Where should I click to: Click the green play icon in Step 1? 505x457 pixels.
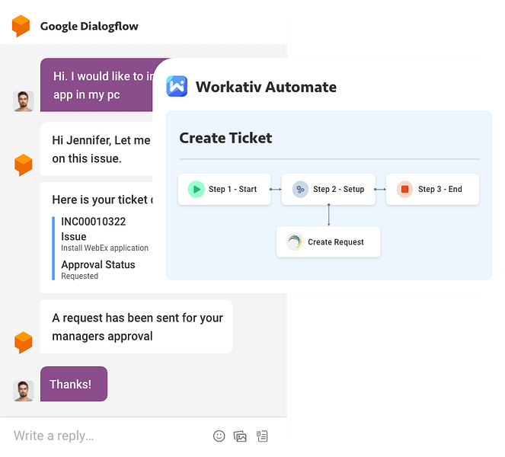coord(197,190)
